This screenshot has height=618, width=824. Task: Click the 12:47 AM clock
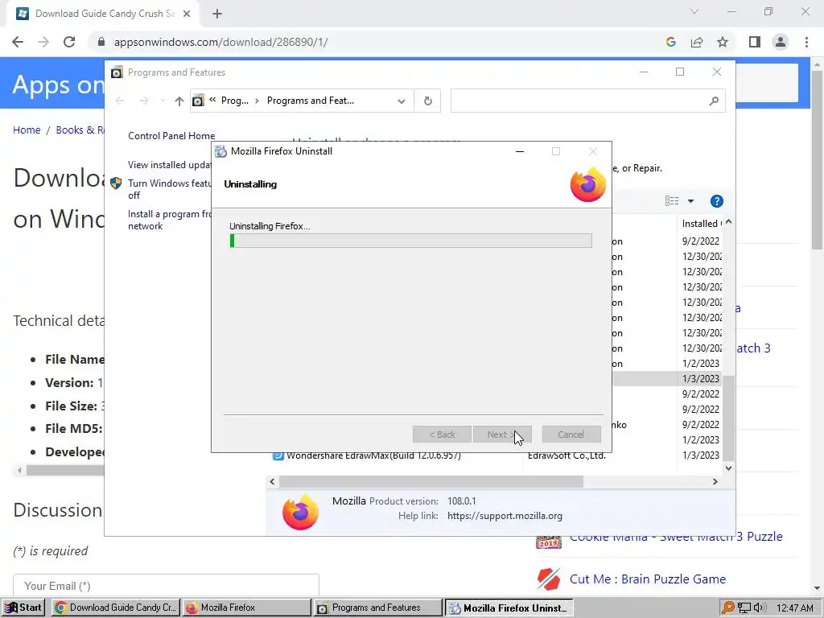795,608
